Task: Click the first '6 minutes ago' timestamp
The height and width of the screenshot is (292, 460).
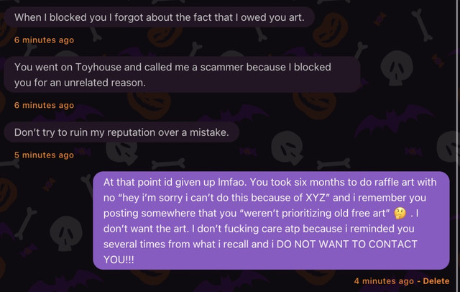Action: point(44,40)
